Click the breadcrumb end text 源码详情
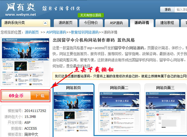The height and width of the screenshot is (137, 187). coord(110,32)
